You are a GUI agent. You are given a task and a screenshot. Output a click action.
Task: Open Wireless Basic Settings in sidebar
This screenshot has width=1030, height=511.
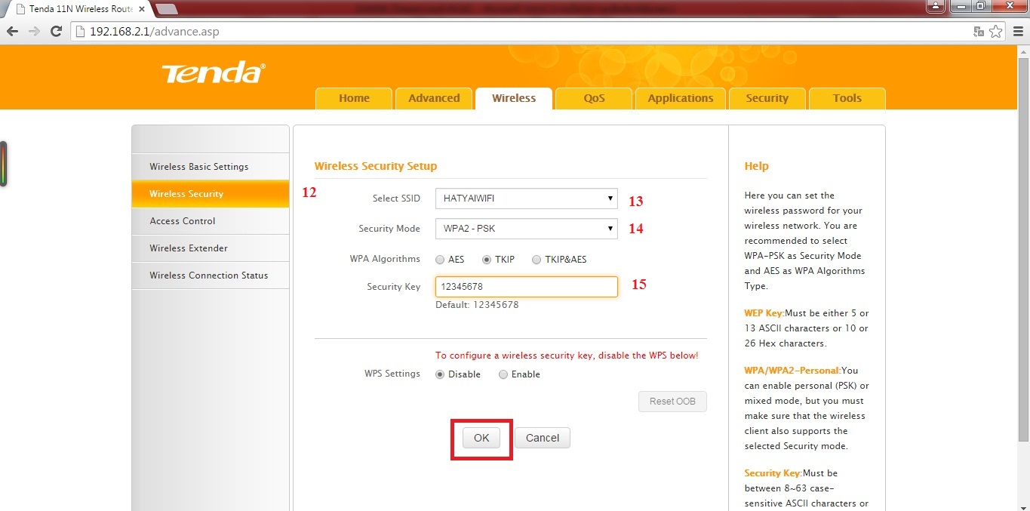click(x=211, y=167)
